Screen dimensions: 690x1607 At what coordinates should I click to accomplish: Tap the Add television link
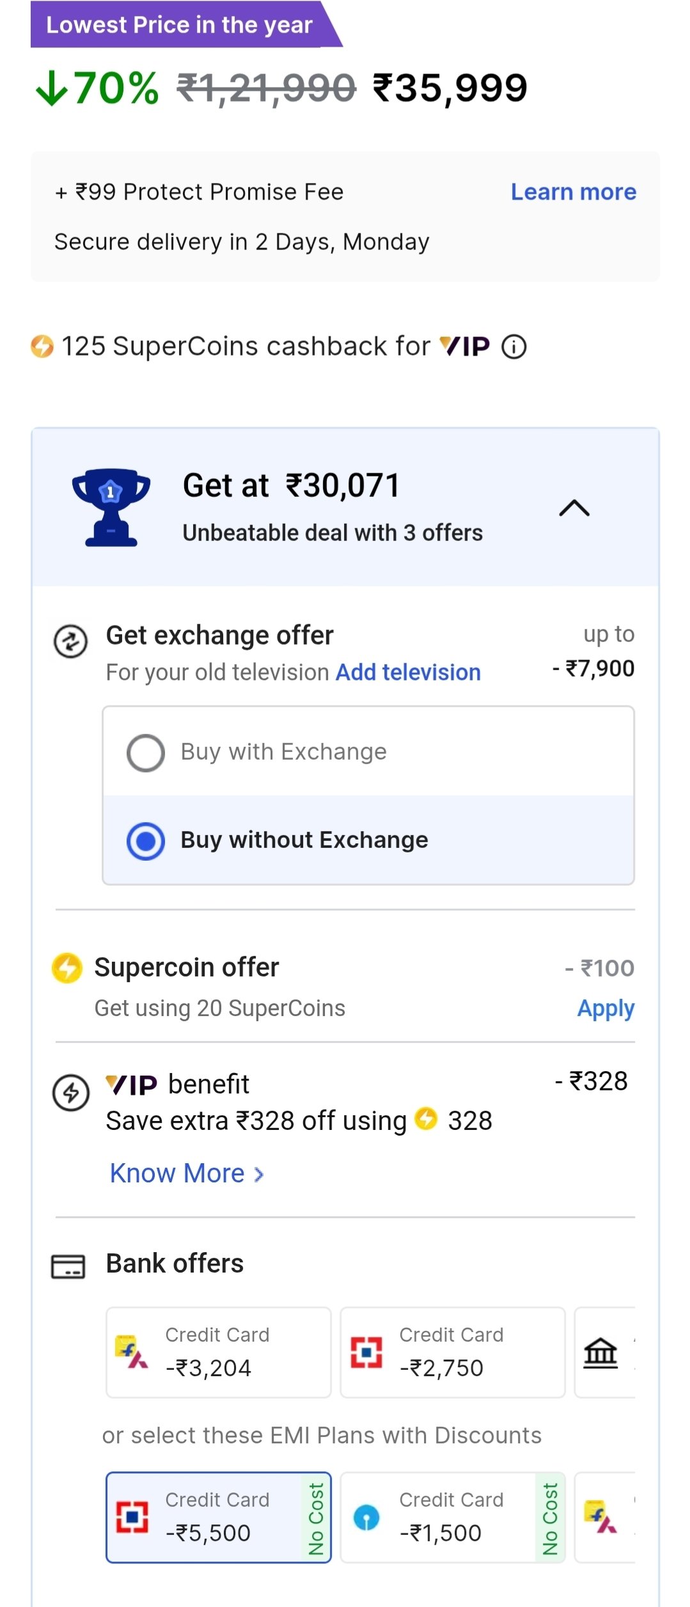click(x=408, y=672)
